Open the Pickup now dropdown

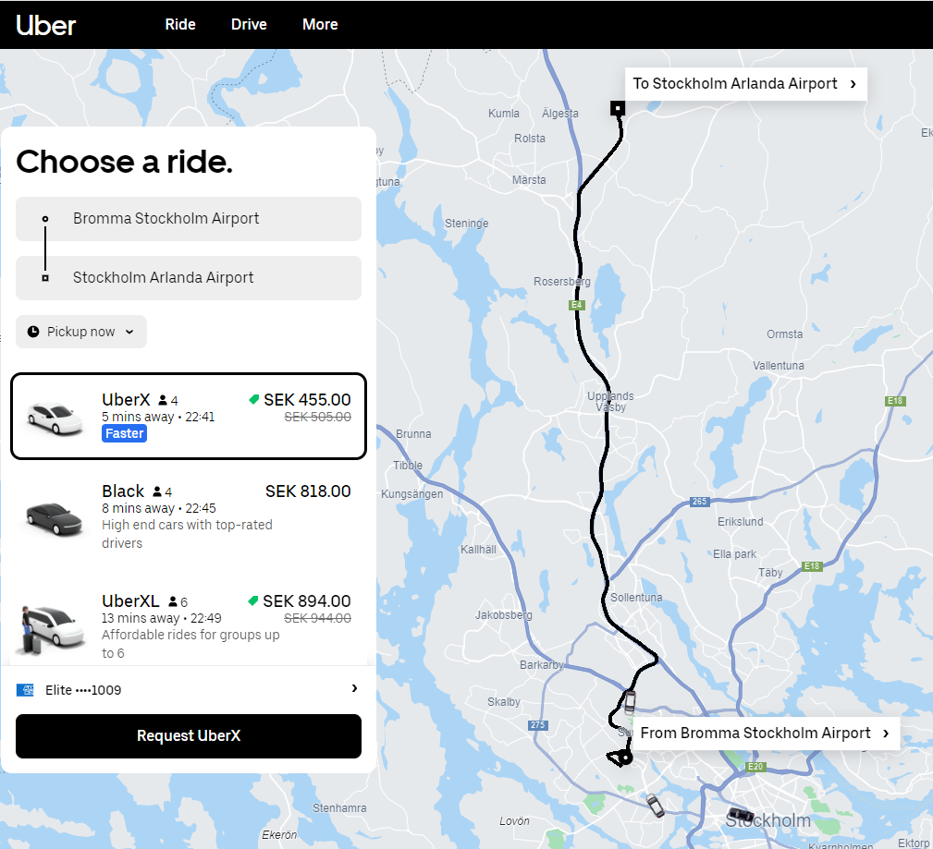81,332
